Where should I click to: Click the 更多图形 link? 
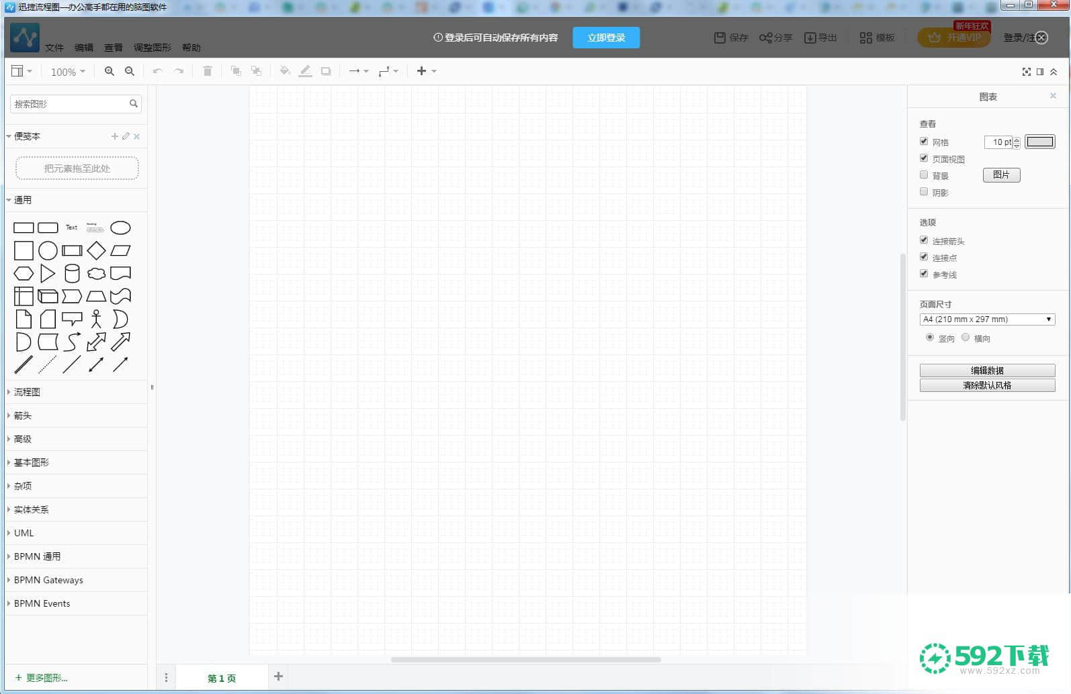(x=42, y=678)
